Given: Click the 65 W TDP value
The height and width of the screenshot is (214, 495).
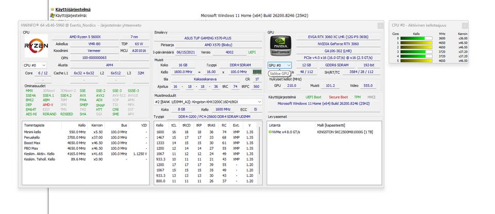Looking at the screenshot, I should click(x=139, y=44).
